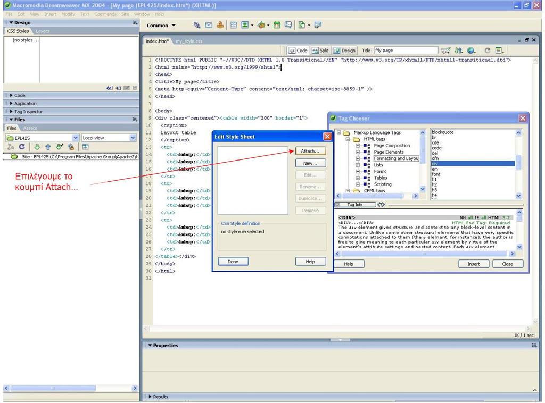Image resolution: width=545 pixels, height=403 pixels.
Task: Click Close in the Tag Chooser
Action: pyautogui.click(x=507, y=264)
